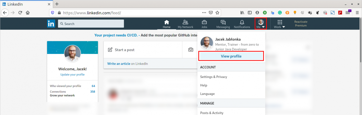Close the LinkedIn browser tab
The height and width of the screenshot is (115, 362).
tap(49, 4)
